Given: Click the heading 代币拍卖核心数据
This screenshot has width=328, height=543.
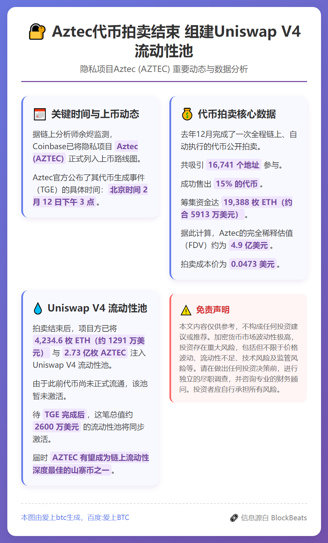Looking at the screenshot, I should coord(237,114).
